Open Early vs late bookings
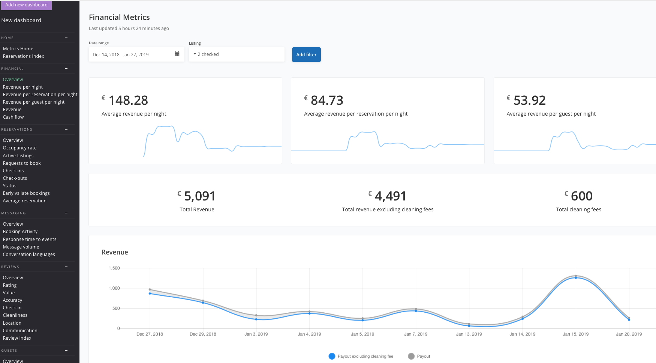Viewport: 656px width, 363px height. tap(26, 193)
